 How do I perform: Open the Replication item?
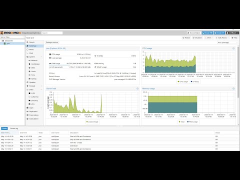[x=34, y=111]
